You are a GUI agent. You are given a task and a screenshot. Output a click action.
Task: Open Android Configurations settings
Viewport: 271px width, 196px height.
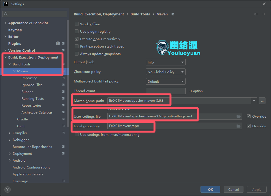point(31,167)
